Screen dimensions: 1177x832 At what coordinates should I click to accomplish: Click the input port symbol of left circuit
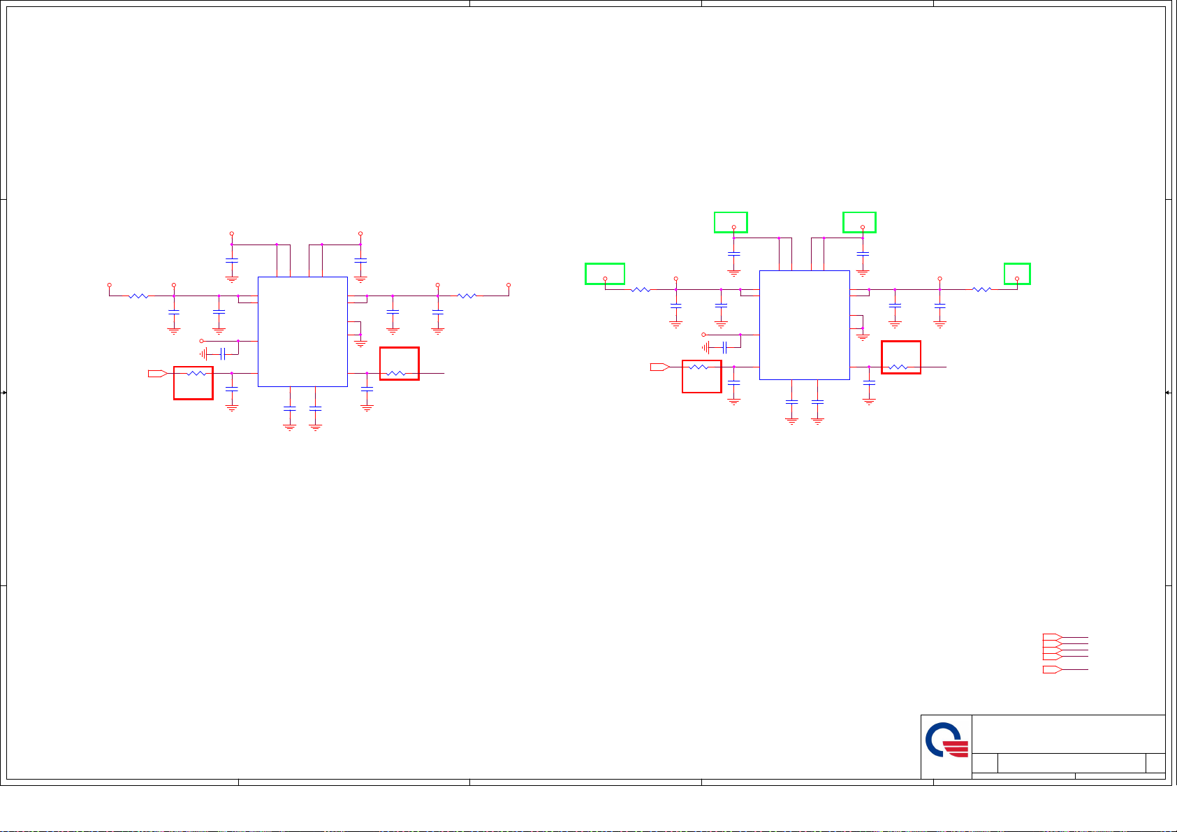158,374
